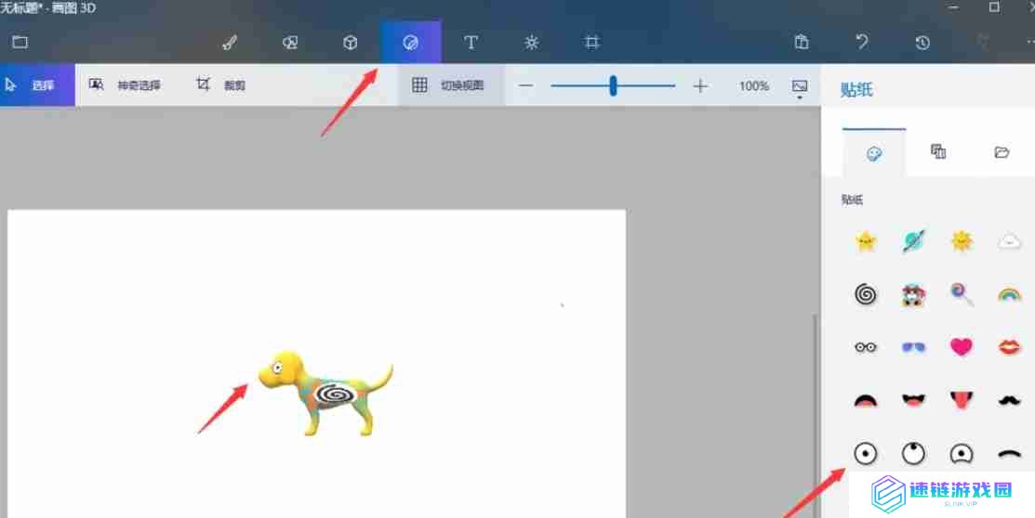Choose the centered-pupil eye sticker
The image size is (1035, 518).
(866, 453)
